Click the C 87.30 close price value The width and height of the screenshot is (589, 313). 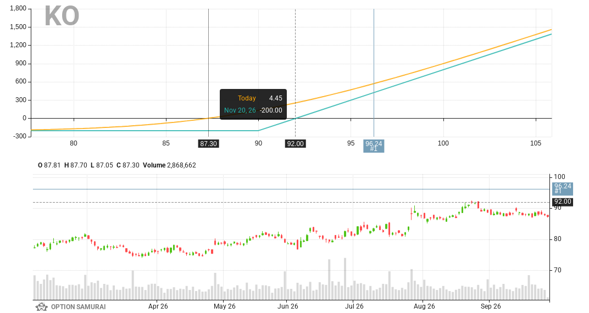[x=127, y=165]
